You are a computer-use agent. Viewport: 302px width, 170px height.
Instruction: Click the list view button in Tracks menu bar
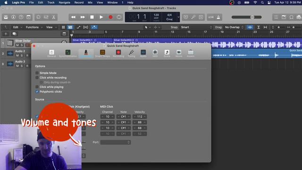click(70, 27)
